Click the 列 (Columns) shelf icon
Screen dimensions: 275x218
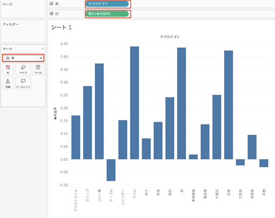(51, 4)
